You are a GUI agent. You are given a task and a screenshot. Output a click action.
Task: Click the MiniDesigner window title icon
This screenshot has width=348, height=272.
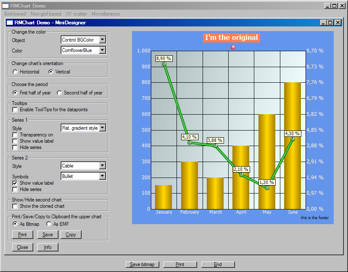(x=10, y=22)
